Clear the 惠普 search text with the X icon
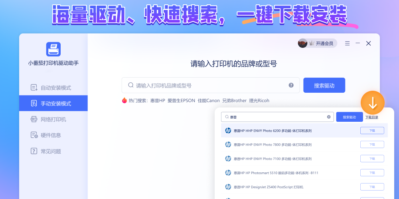This screenshot has width=399, height=199. coord(329,117)
